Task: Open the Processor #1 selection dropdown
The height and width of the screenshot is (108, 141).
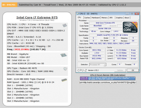Action: click(x=98, y=65)
